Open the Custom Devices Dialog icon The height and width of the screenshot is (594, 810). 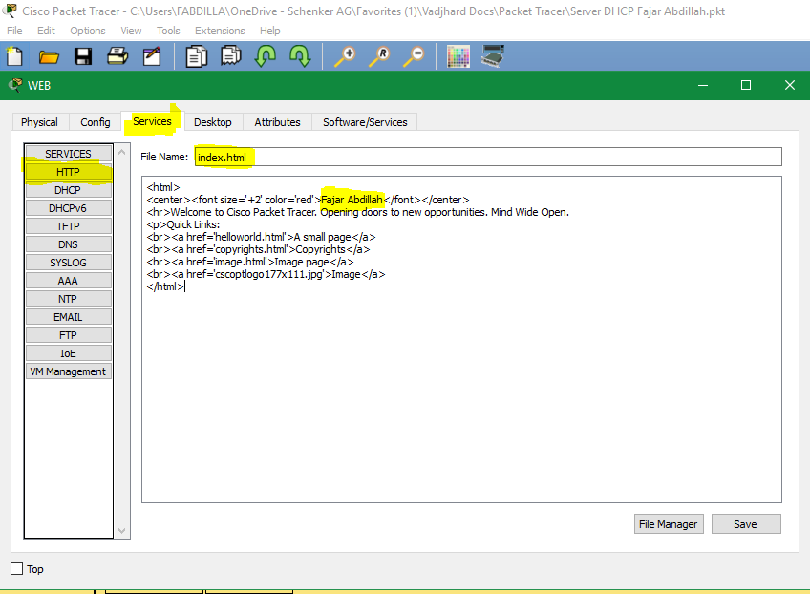click(493, 56)
